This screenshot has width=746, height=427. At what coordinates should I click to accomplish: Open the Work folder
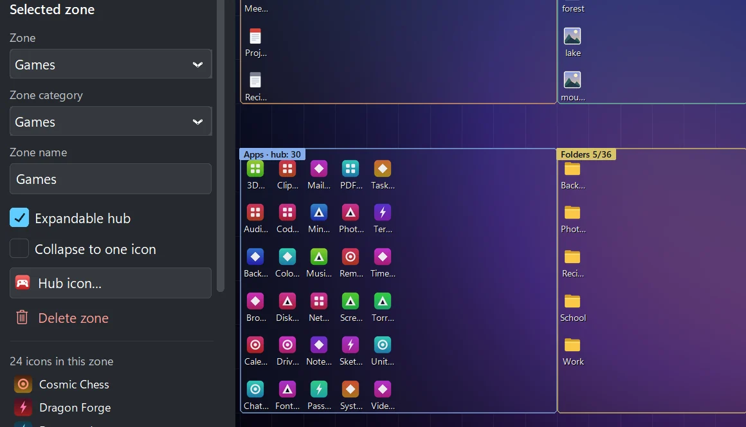(572, 345)
